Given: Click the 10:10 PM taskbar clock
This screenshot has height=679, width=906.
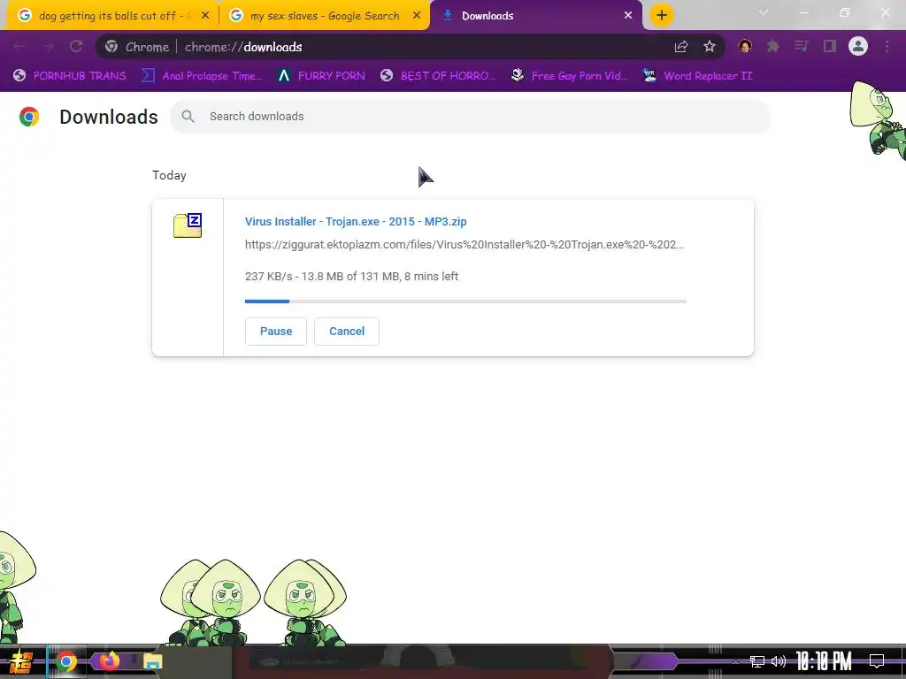Looking at the screenshot, I should pyautogui.click(x=824, y=661).
